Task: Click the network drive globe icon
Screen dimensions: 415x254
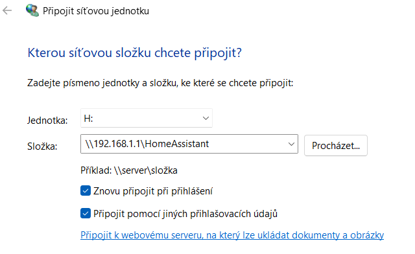Action: pos(32,10)
